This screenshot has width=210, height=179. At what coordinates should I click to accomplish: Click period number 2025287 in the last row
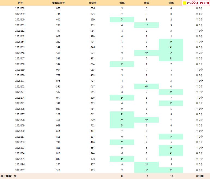point(20,170)
